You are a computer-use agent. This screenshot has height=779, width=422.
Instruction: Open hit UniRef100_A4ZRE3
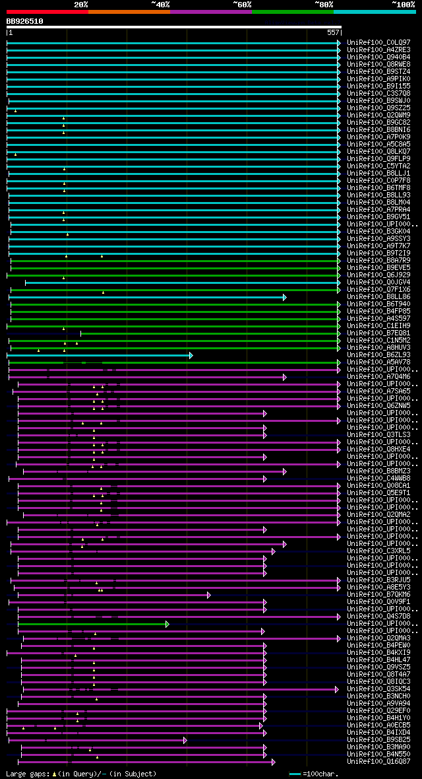[378, 50]
